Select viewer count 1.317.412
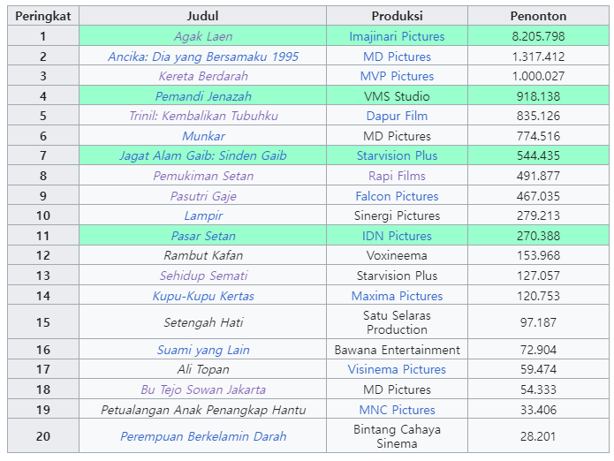Screen dimensions: 614x461 (538, 57)
